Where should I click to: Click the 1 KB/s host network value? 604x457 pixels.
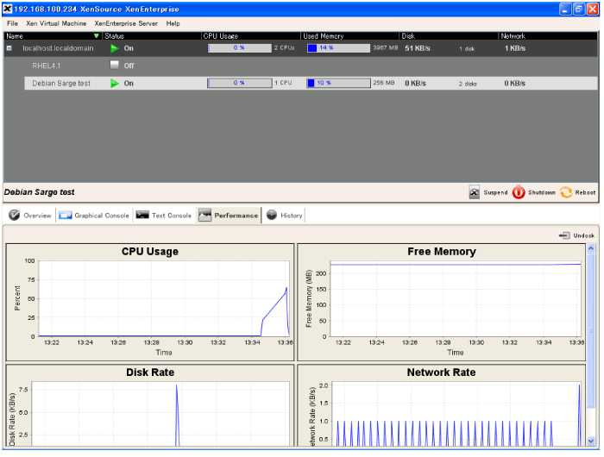[515, 48]
